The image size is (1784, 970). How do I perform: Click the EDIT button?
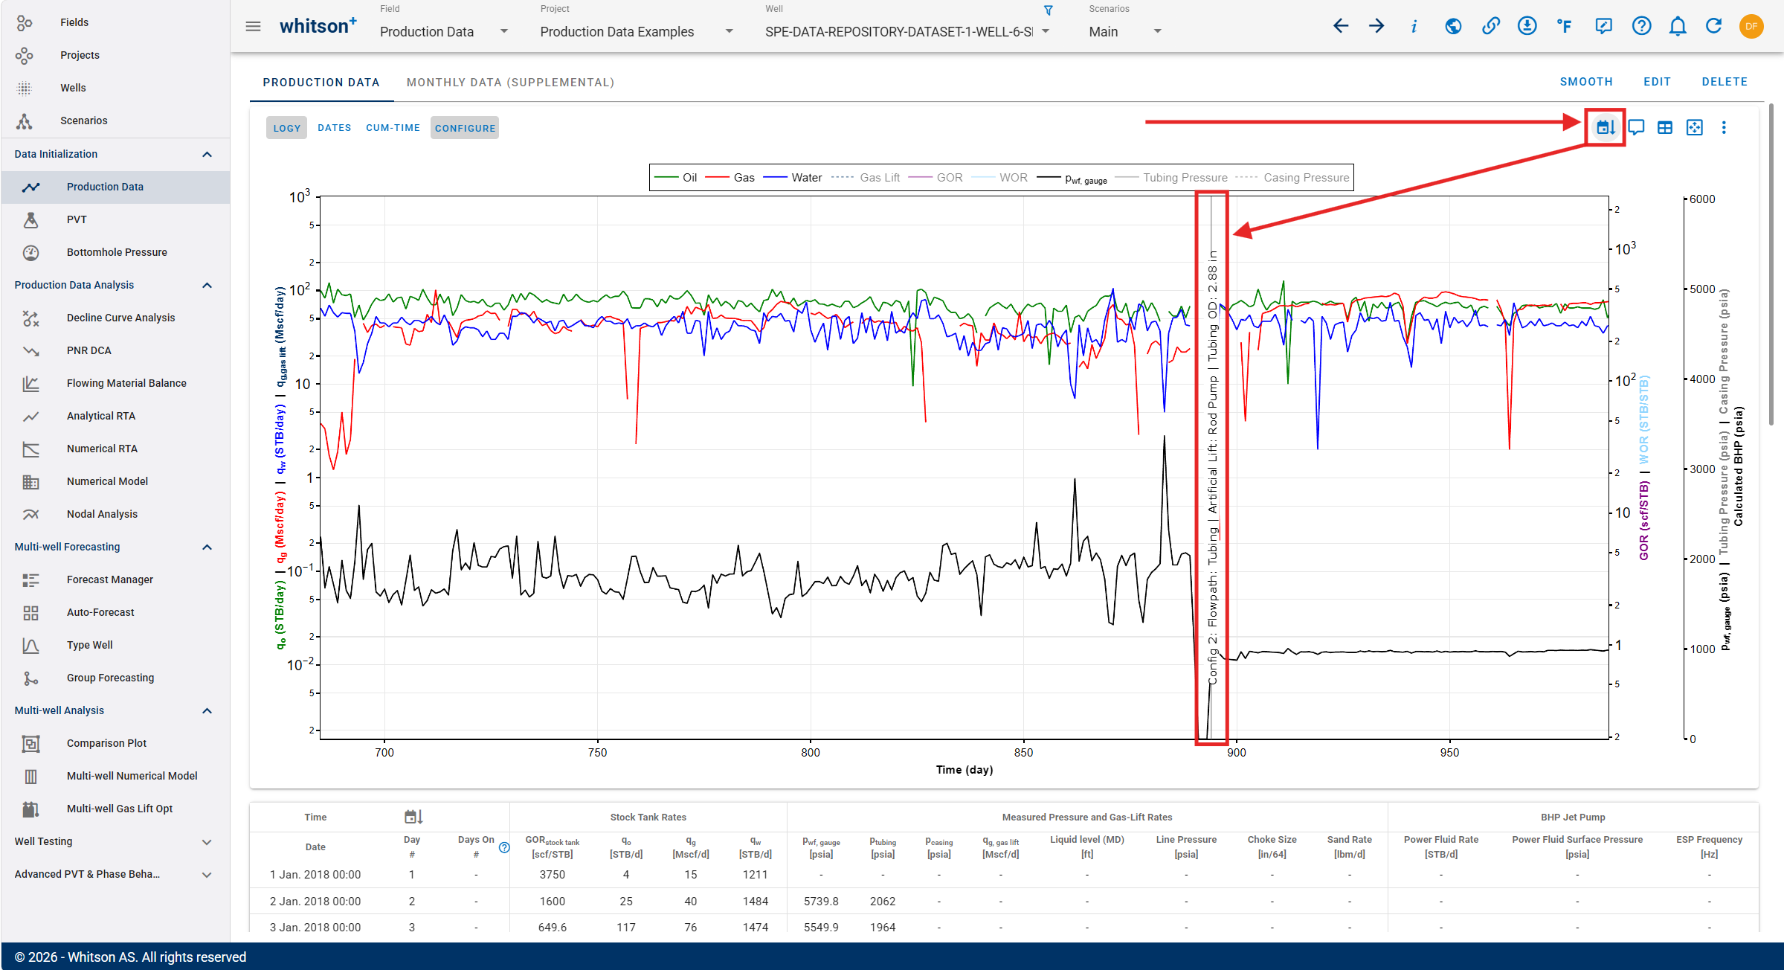pos(1657,82)
